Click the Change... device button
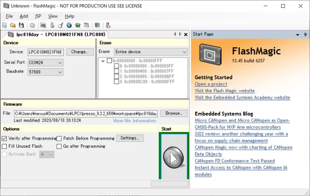 [x=80, y=52]
